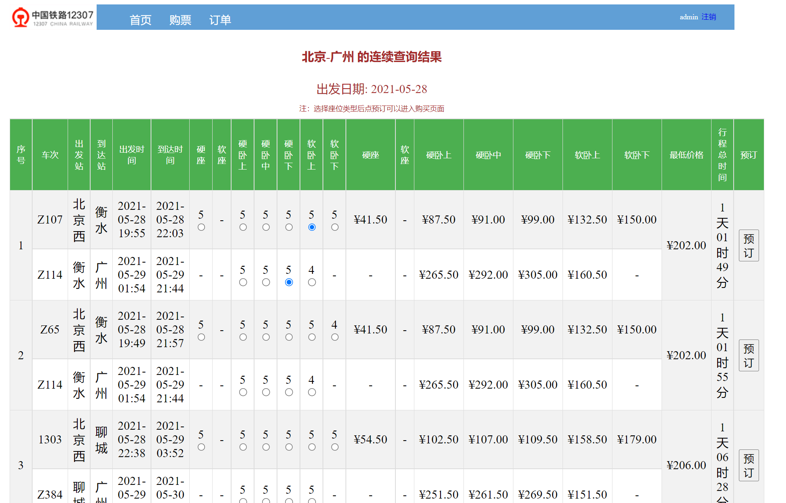
Task: Choose 硬卧上 radio for first Z114 row
Action: pyautogui.click(x=243, y=282)
